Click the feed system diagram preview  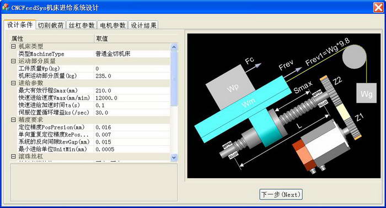284,106
